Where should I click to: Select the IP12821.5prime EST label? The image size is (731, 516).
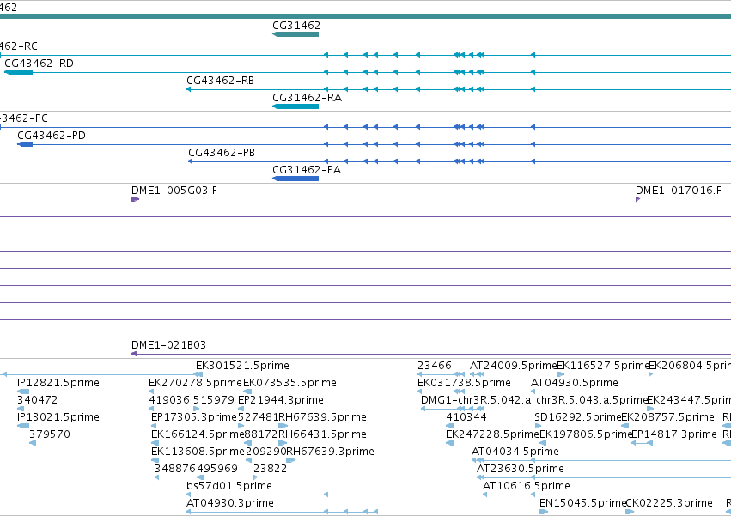coord(58,383)
